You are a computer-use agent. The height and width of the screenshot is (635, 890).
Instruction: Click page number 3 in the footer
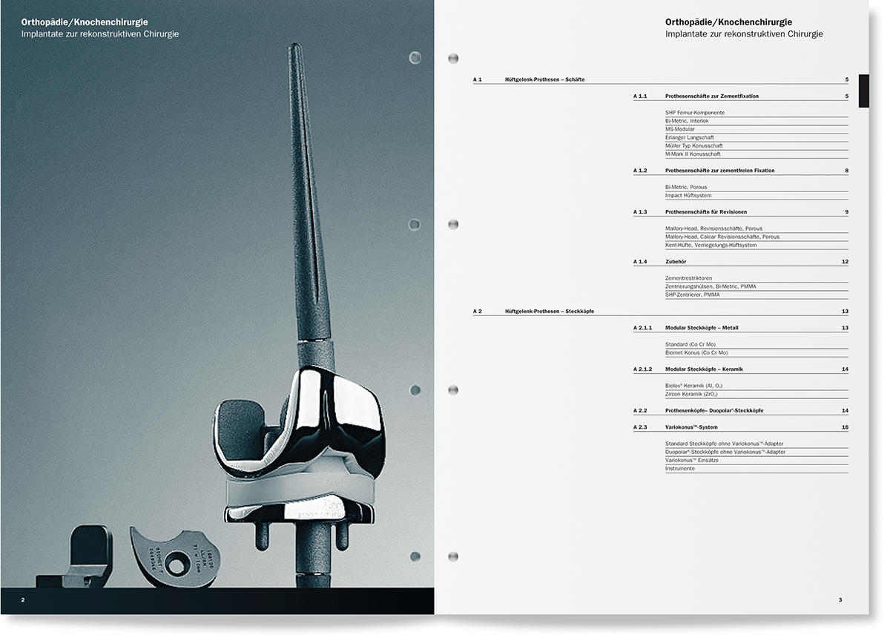coord(840,599)
